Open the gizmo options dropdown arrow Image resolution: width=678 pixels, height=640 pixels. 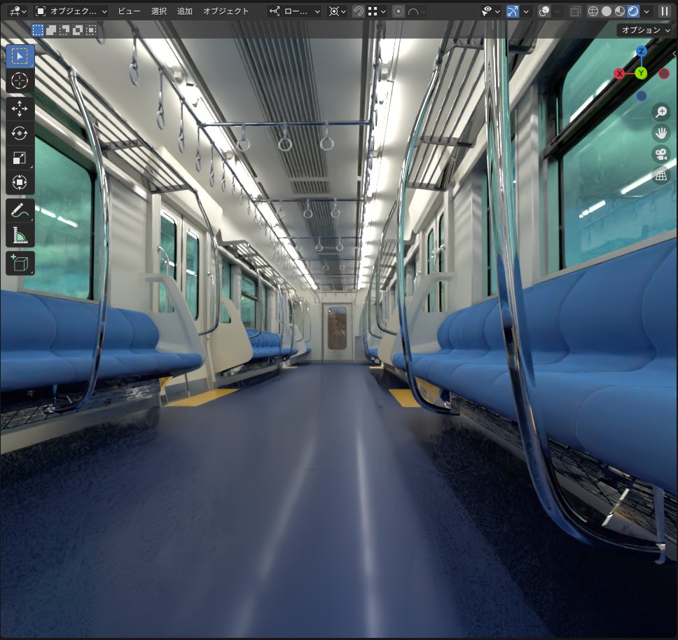[x=526, y=11]
